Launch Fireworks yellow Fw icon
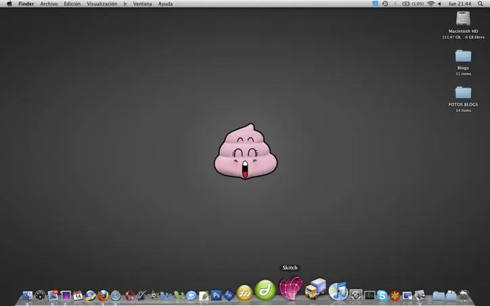This screenshot has height=306, width=490. (244, 293)
